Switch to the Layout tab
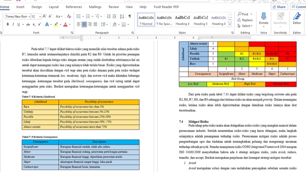This screenshot has width=306, height=172. coord(54,7)
